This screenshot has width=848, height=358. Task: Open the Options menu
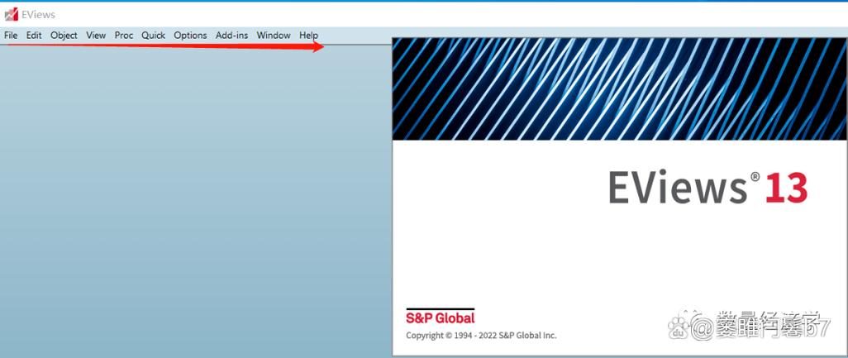click(190, 36)
